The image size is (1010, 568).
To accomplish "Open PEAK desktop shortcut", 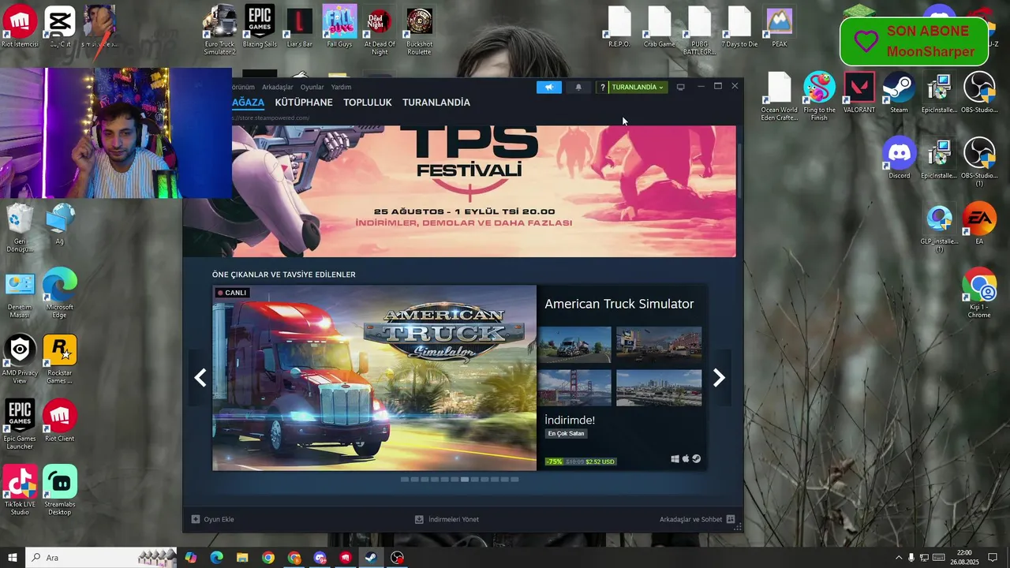I will coord(780,28).
